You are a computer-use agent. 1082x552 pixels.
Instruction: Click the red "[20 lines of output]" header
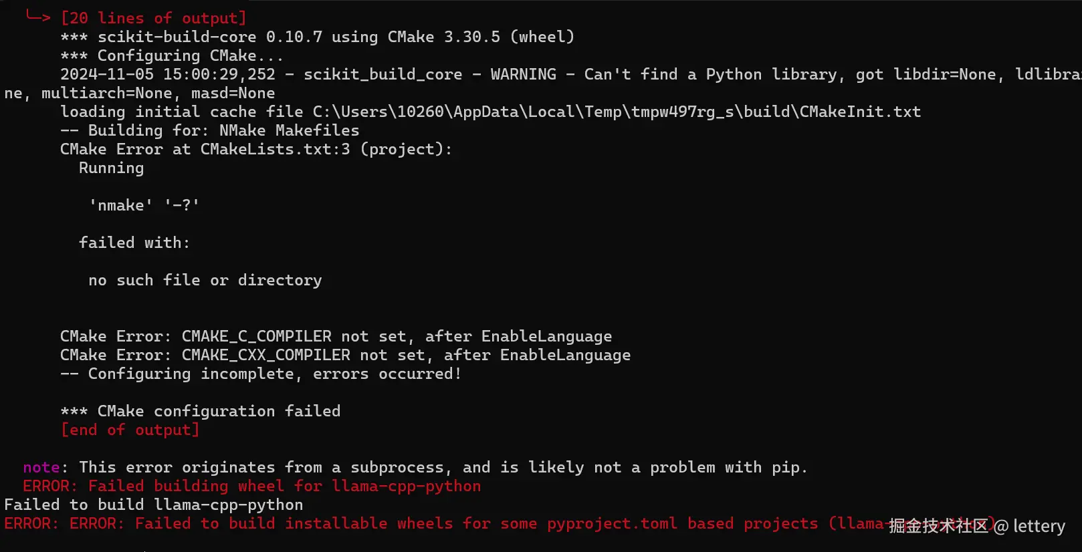click(153, 18)
